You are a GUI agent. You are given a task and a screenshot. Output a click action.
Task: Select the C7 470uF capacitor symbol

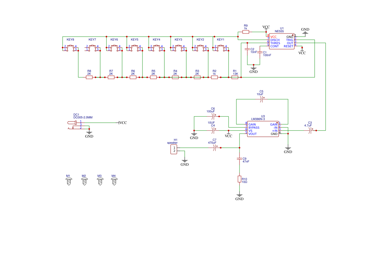tap(215, 148)
